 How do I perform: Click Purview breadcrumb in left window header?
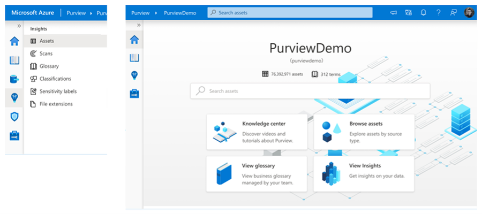click(x=77, y=13)
